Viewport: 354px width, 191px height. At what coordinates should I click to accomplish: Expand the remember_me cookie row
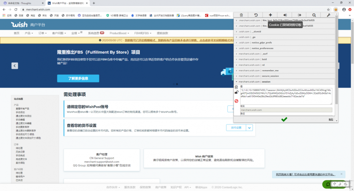284,71
